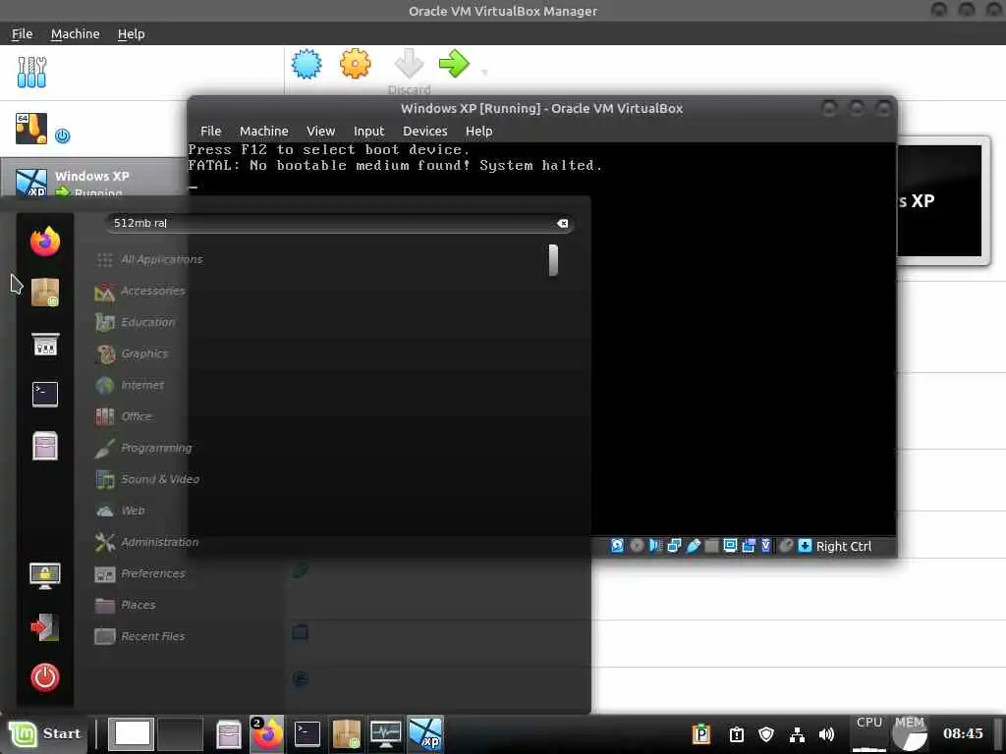Screen dimensions: 1006x754
Task: Open Machine menu of Windows XP VM window
Action: [263, 131]
